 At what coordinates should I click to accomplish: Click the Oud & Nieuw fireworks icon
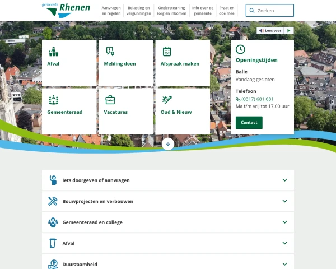167,100
